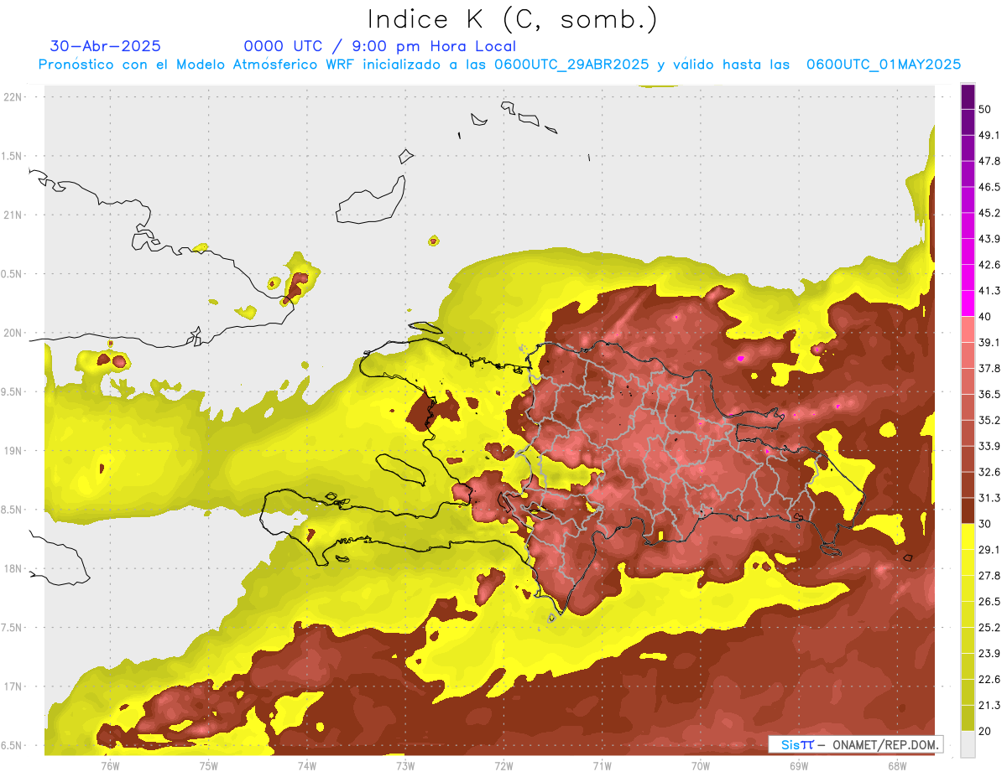Click the colorbar label '42.6'

coord(989,265)
